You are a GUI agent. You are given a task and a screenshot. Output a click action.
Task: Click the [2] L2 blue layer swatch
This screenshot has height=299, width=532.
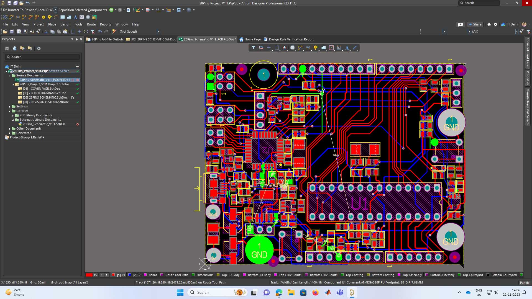(130, 275)
